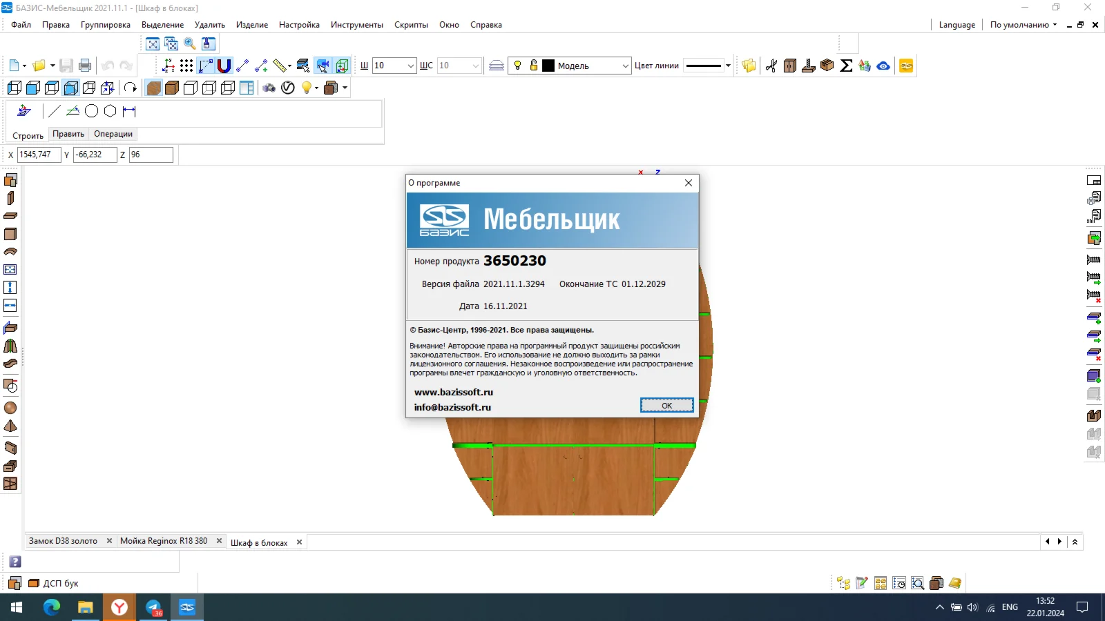The image size is (1105, 621).
Task: Select the dimension measurement tool
Action: (x=129, y=111)
